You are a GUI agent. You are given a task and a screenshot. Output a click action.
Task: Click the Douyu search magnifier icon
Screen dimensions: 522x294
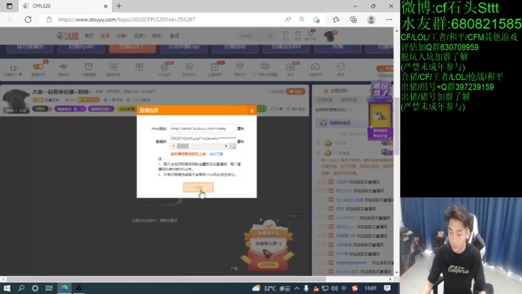(x=270, y=36)
